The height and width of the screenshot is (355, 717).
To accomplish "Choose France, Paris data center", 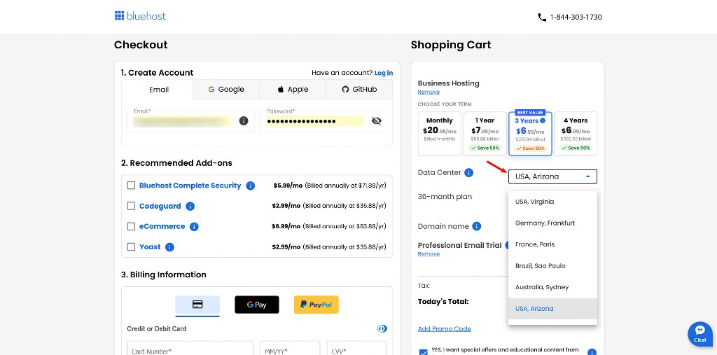I will point(552,244).
